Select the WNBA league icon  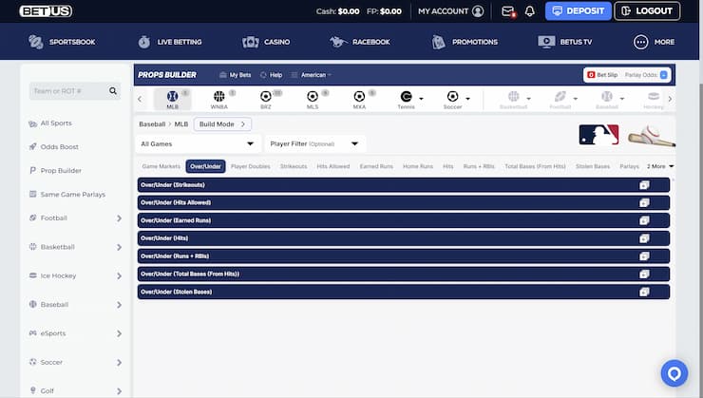[x=219, y=99]
